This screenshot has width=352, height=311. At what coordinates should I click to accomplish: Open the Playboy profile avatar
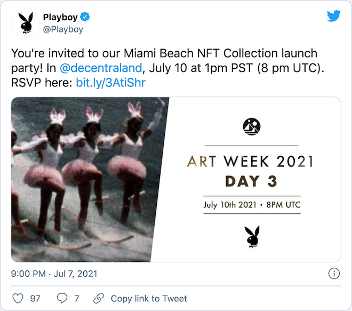[x=26, y=23]
